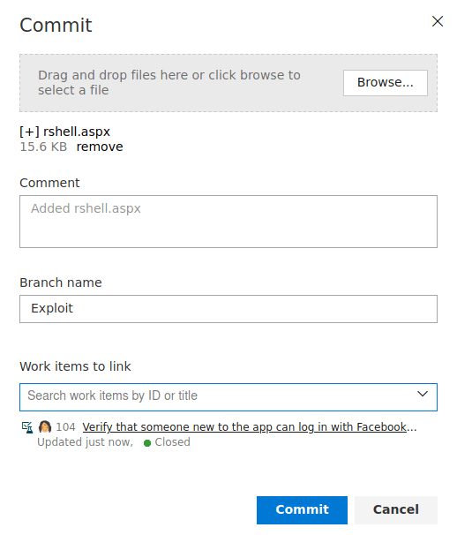The image size is (457, 535).
Task: Click the Work items to link label
Action: (x=75, y=366)
